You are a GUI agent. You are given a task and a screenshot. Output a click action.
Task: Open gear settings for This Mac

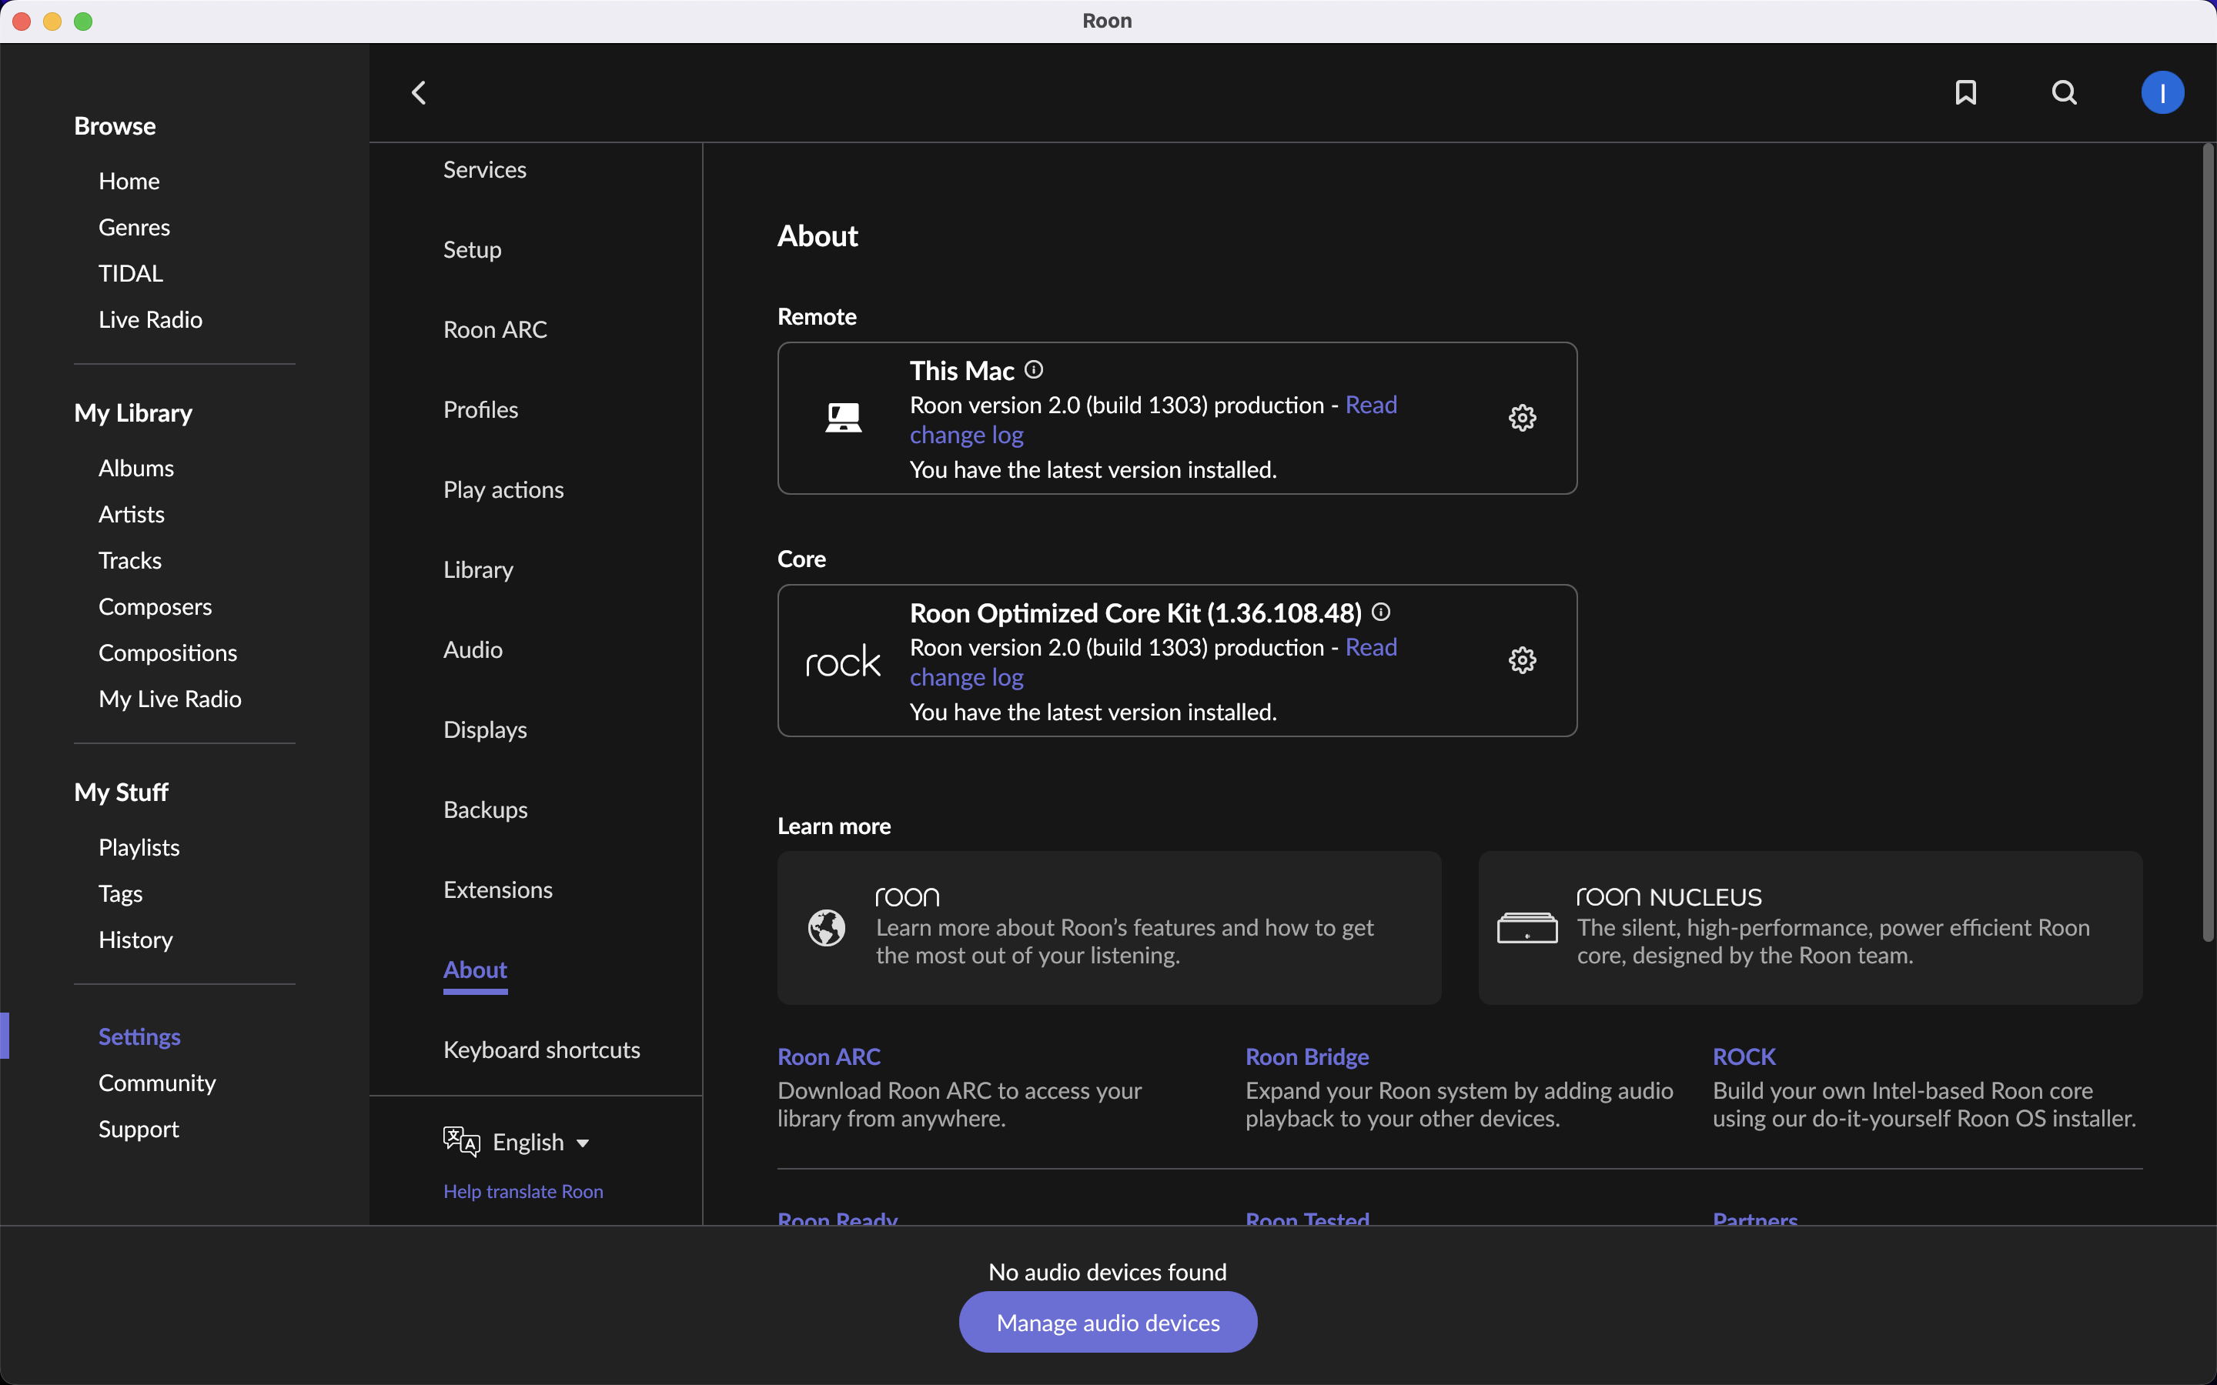click(1522, 418)
